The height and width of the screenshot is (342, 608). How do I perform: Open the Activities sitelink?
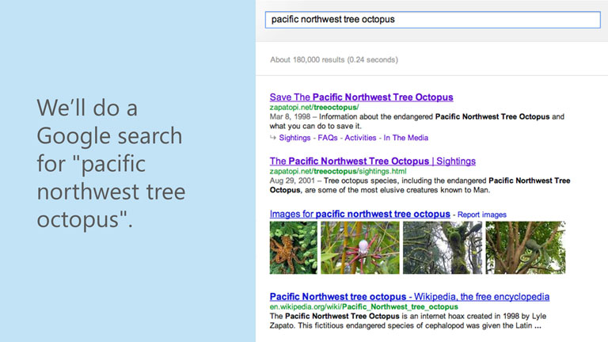click(360, 138)
